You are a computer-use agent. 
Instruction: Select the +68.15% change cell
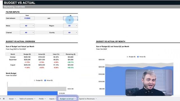point(71,68)
